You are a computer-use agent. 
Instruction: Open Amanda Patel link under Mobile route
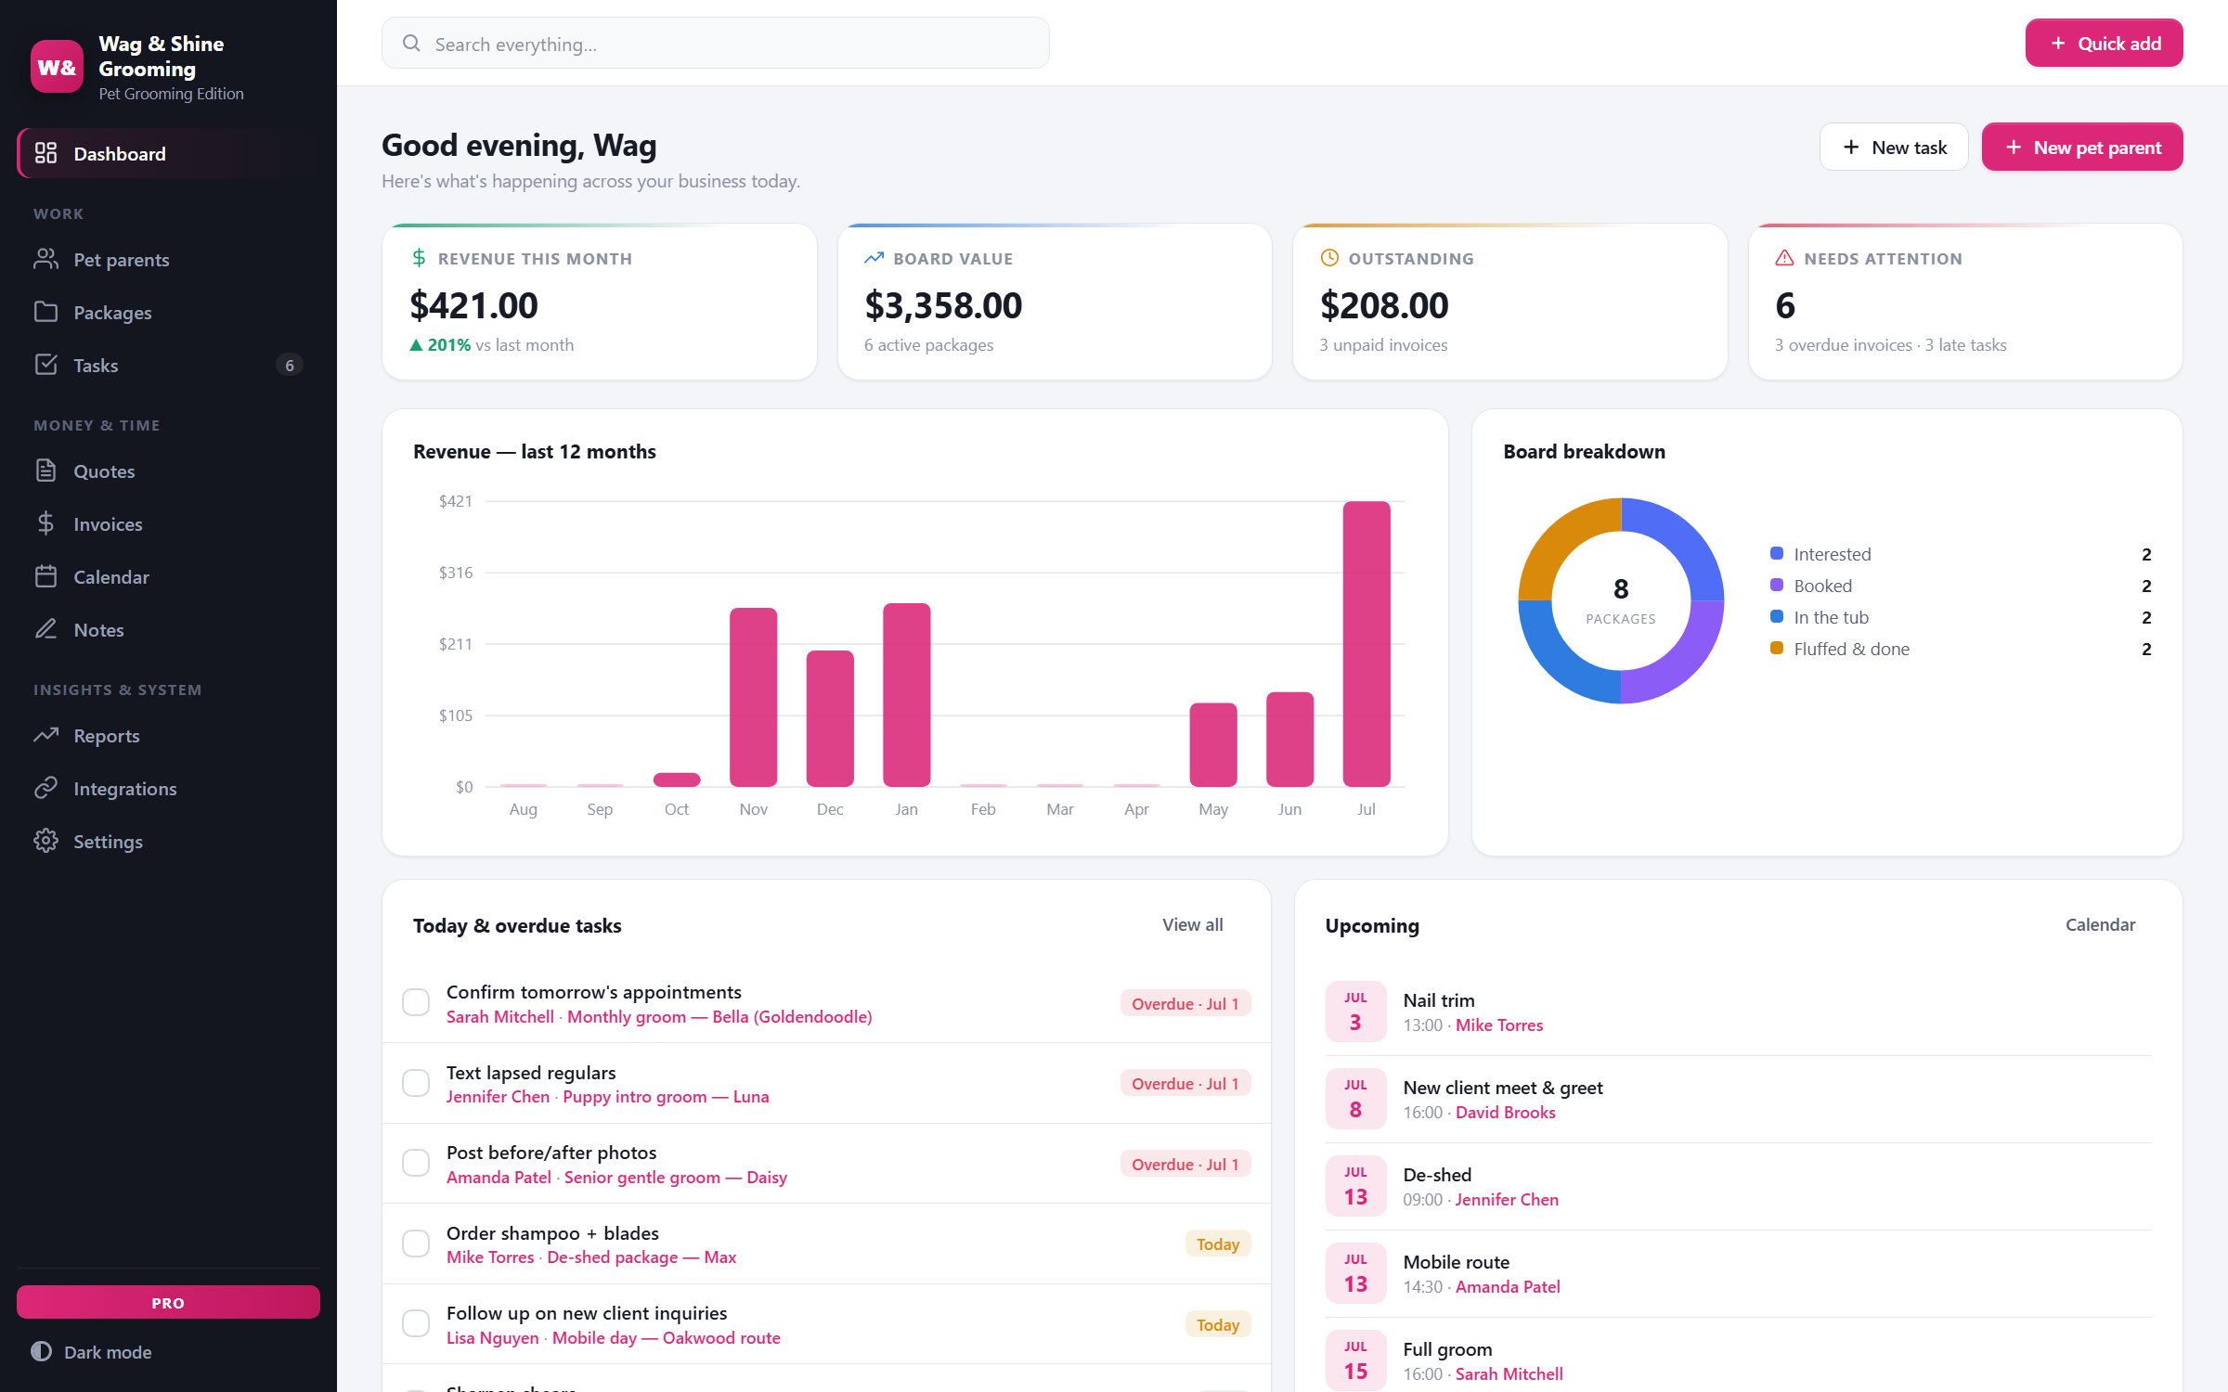1508,1286
